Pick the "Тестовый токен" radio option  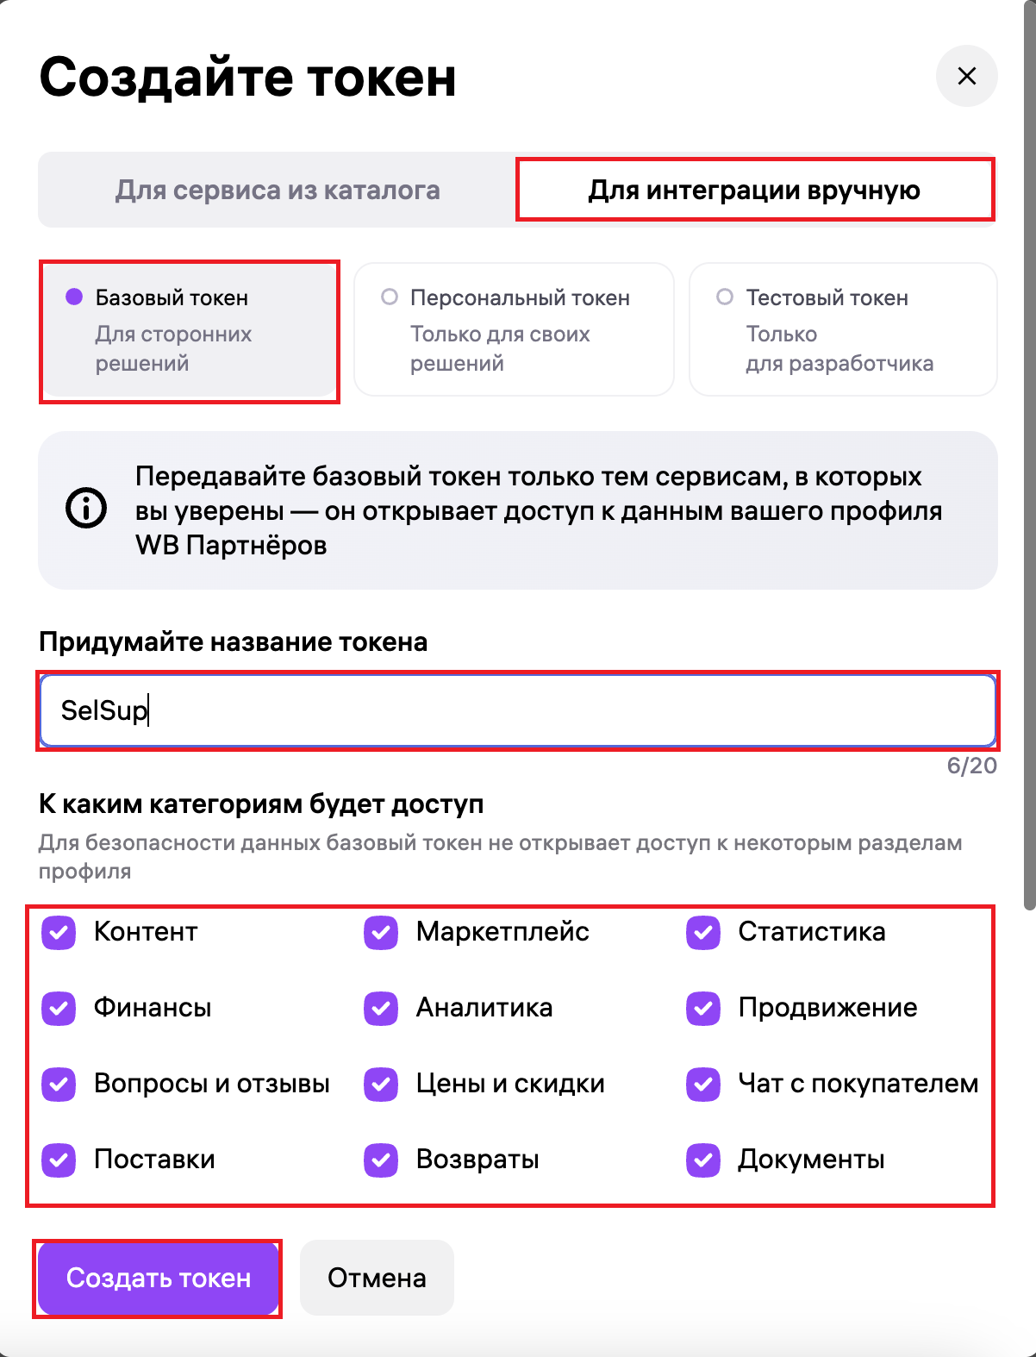click(x=725, y=297)
